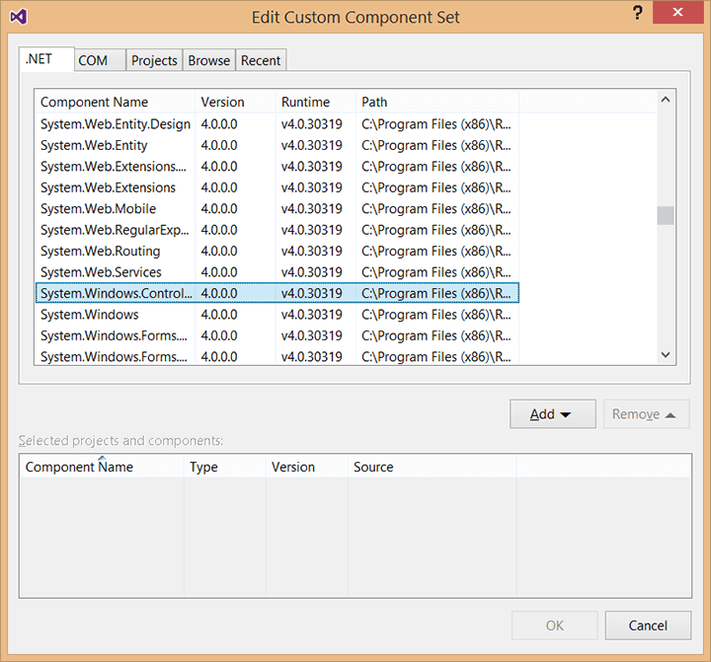Click runtime cell of System.Web.Entity.Design
The width and height of the screenshot is (711, 662).
point(311,124)
